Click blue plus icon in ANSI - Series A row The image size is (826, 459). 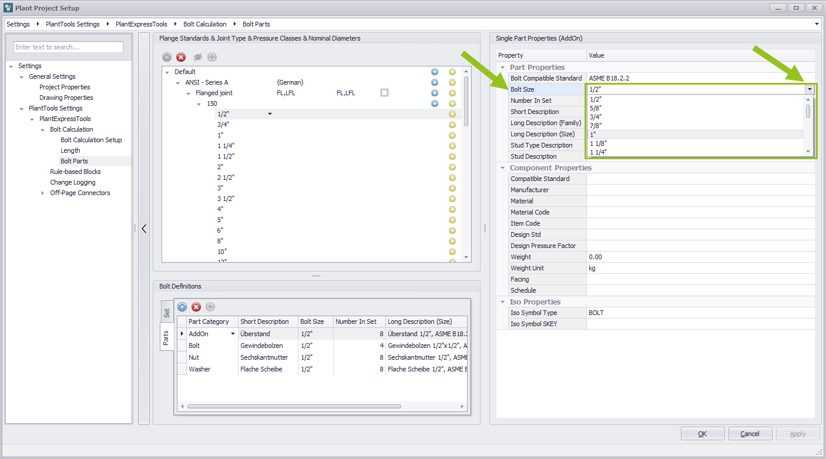[x=435, y=82]
